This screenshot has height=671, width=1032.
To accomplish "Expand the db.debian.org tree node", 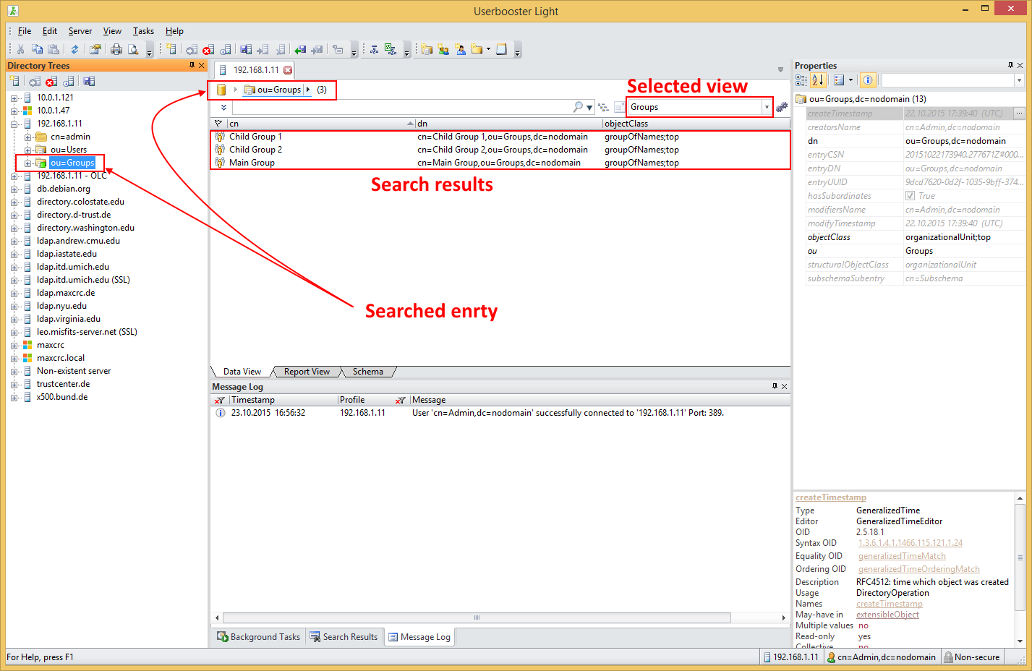I will click(x=14, y=189).
